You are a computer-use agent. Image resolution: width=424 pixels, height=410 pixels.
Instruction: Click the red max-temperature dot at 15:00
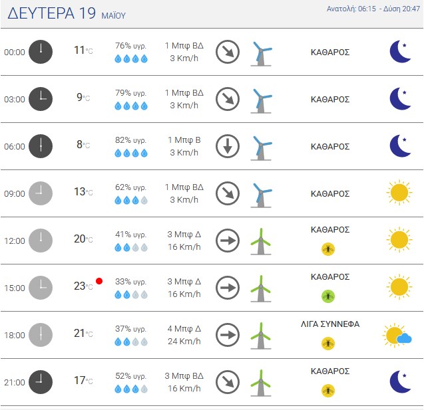99,281
